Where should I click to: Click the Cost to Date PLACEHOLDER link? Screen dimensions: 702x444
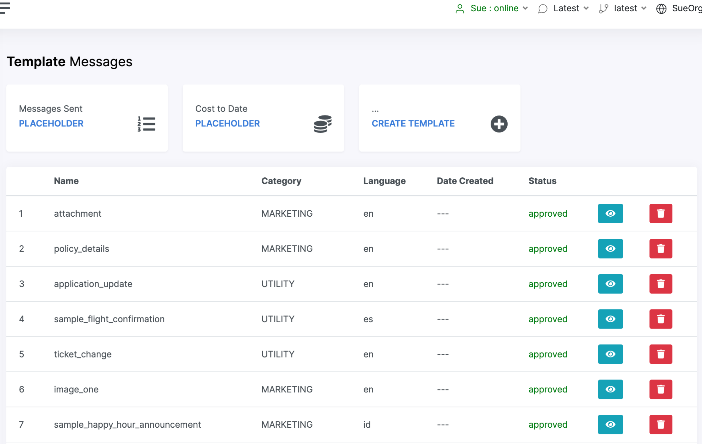pos(227,123)
